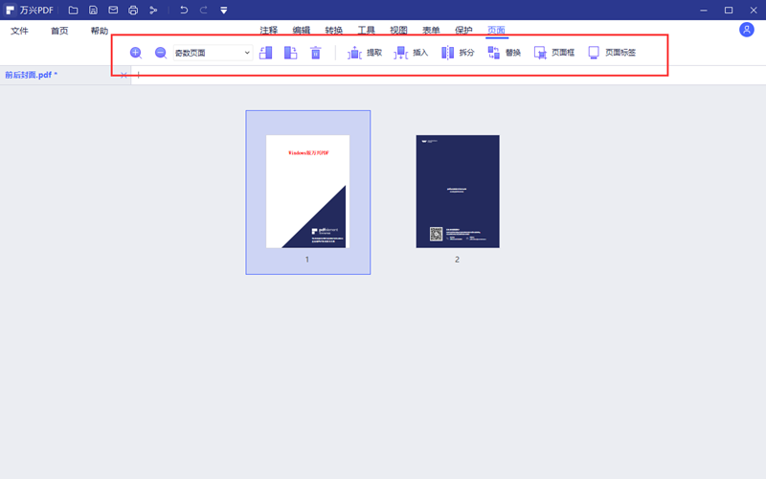The width and height of the screenshot is (766, 479).
Task: Click the 插入 (Insert) page tool
Action: click(411, 53)
